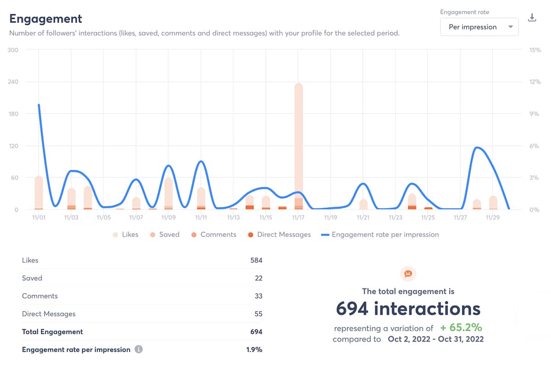Toggle Engagement rate per impression line legend
Image resolution: width=551 pixels, height=365 pixels.
click(380, 235)
